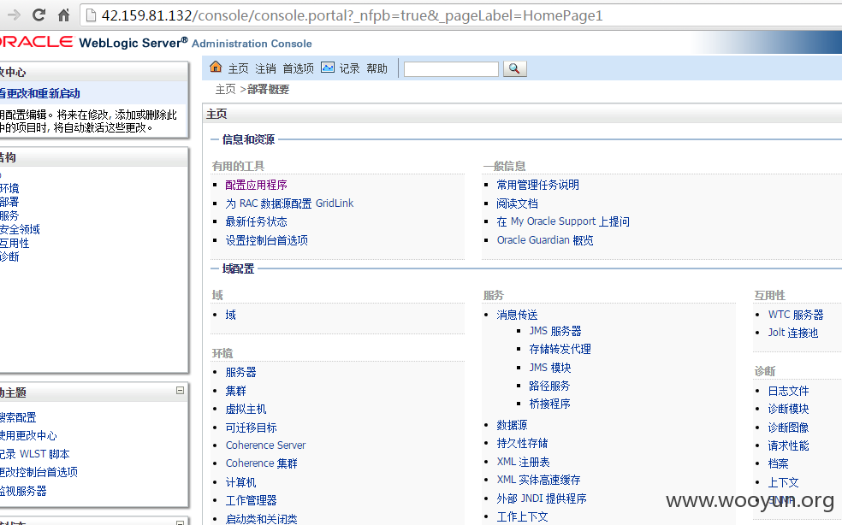Open the 工作上下文 link
842x525 pixels.
click(x=522, y=517)
